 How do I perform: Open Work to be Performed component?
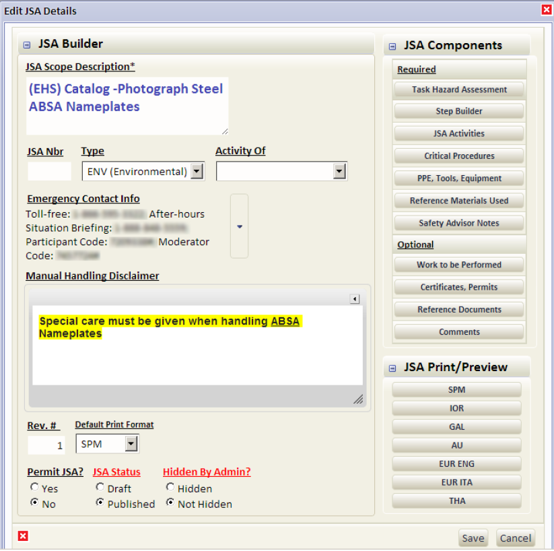[x=459, y=265]
